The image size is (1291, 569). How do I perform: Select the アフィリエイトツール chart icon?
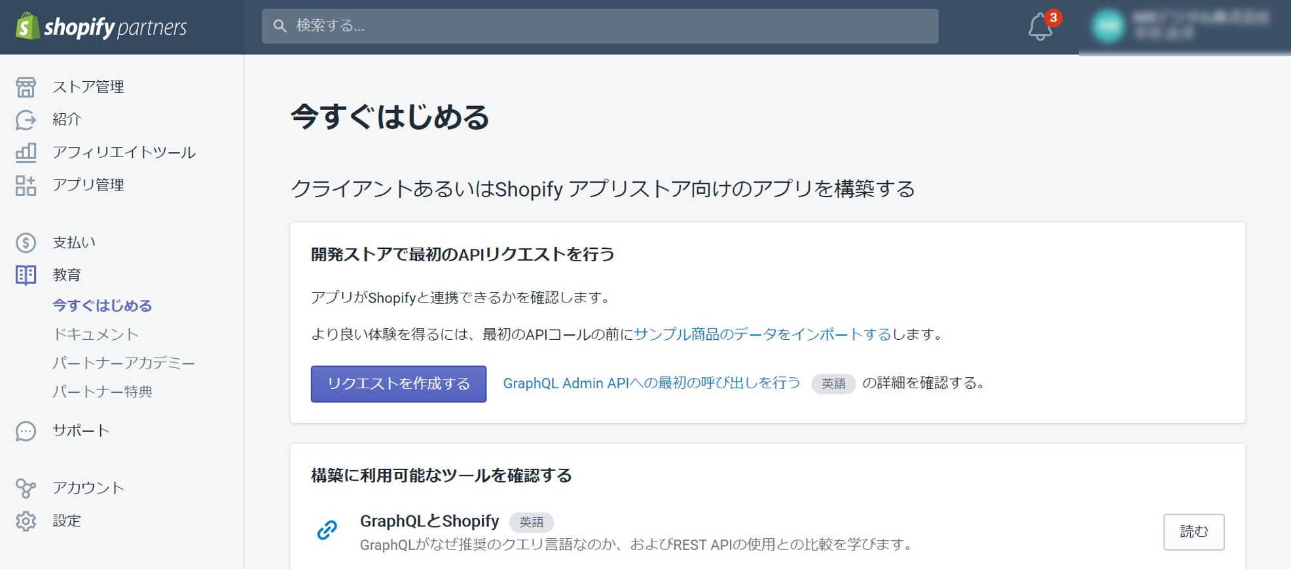point(26,153)
